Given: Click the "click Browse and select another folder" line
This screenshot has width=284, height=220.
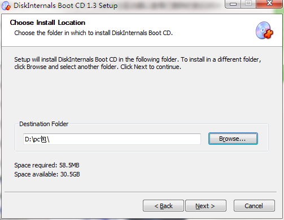Looking at the screenshot, I should click(98, 67).
